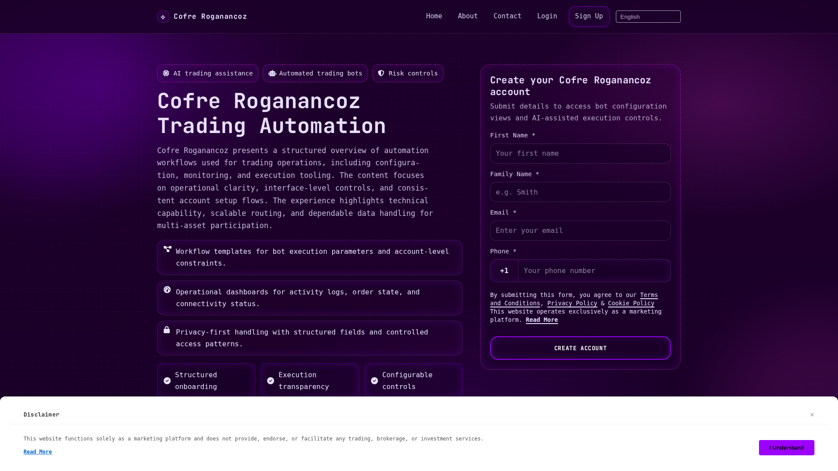This screenshot has width=838, height=471.
Task: Click the Disclaimer title text
Action: [41, 415]
